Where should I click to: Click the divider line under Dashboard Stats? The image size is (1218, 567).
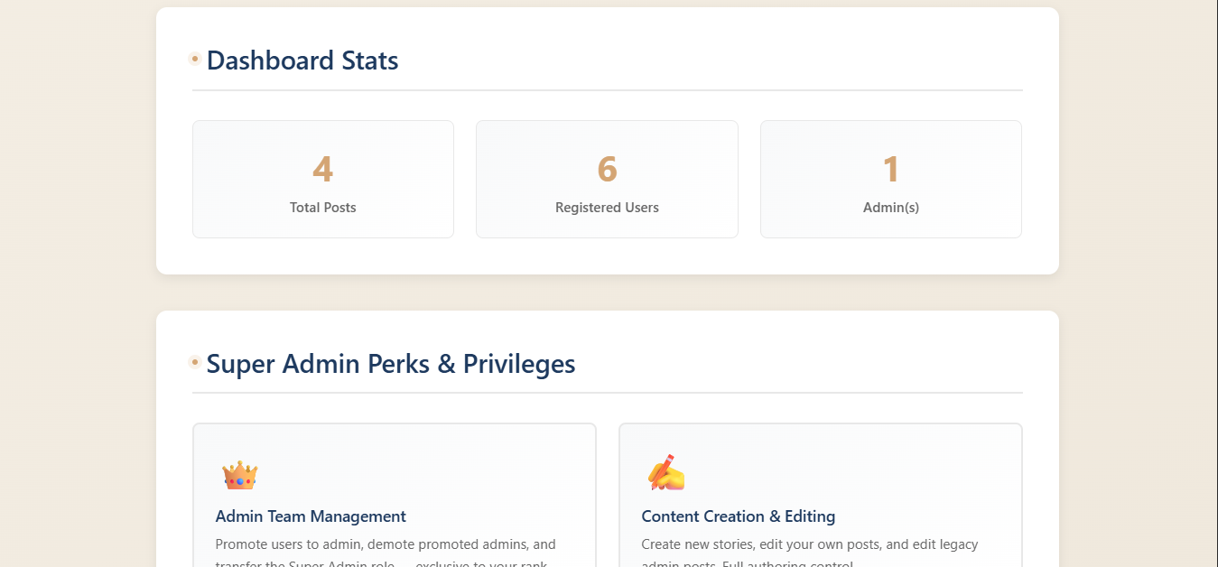tap(607, 90)
